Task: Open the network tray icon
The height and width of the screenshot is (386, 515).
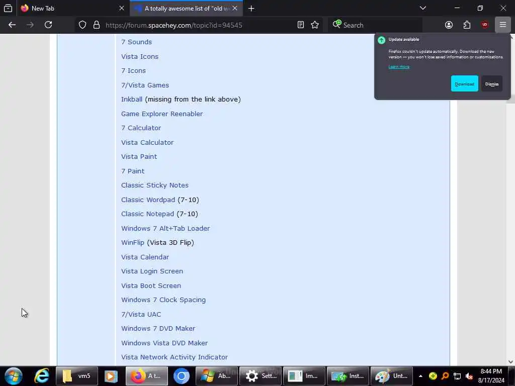Action: 457,376
